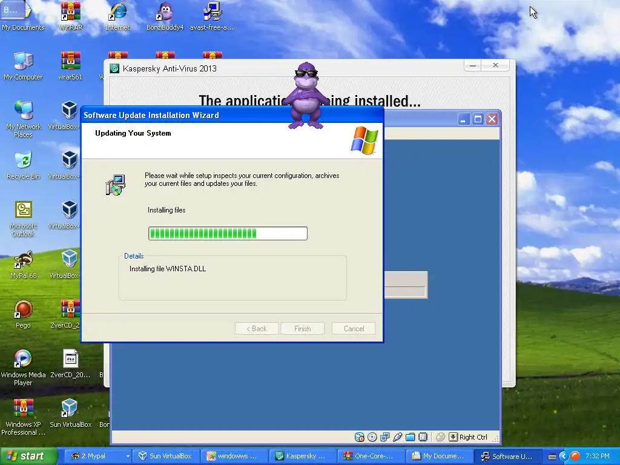This screenshot has width=620, height=465.
Task: Click the setup computer icon in wizard
Action: [x=116, y=185]
